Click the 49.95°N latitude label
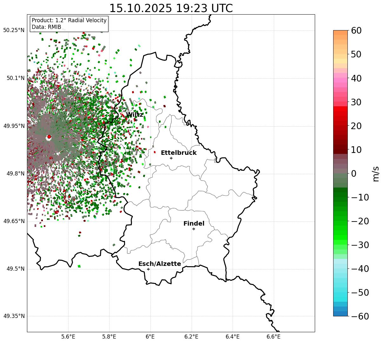383x343 pixels. click(x=14, y=126)
